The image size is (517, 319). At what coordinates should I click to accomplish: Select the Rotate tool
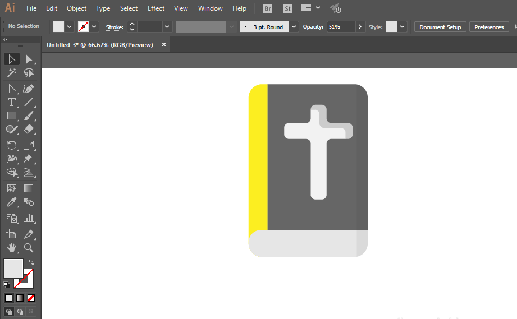12,145
